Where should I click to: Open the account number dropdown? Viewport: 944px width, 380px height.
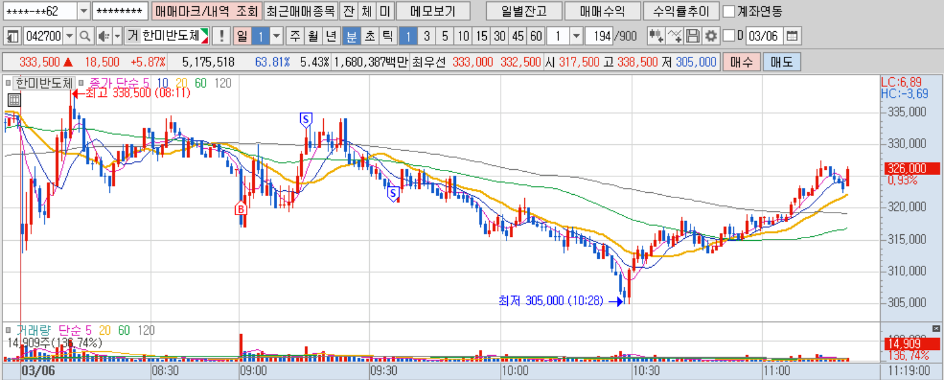[84, 11]
